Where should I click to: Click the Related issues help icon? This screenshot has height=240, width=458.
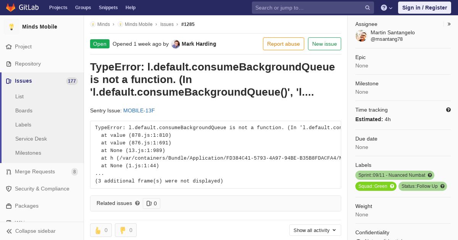137,203
